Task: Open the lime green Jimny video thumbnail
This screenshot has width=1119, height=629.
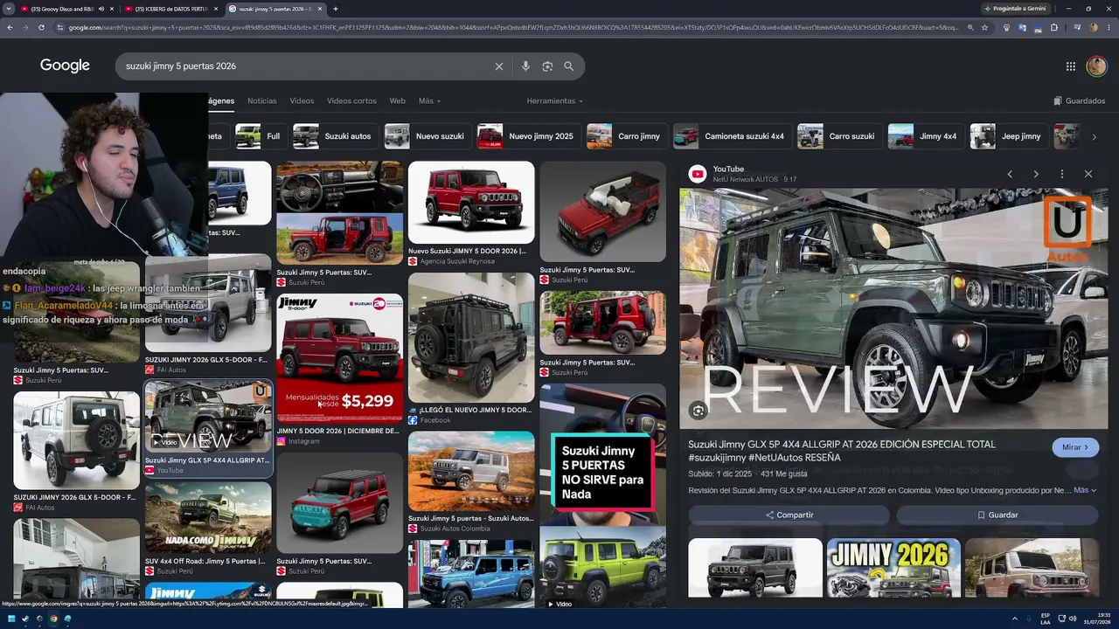Action: coord(602,568)
